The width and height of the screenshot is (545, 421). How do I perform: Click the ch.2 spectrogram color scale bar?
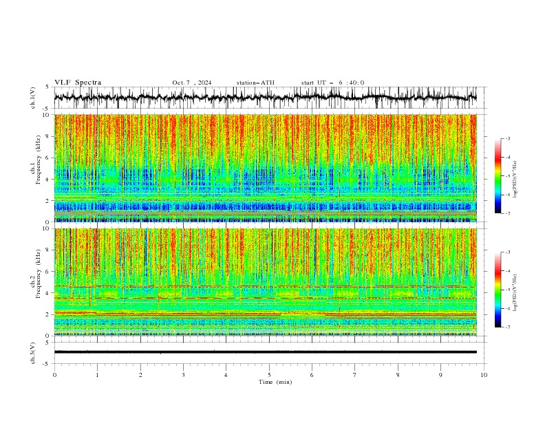tap(498, 290)
